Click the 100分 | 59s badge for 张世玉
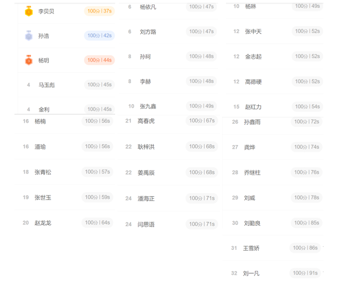This screenshot has height=282, width=350. tap(97, 197)
